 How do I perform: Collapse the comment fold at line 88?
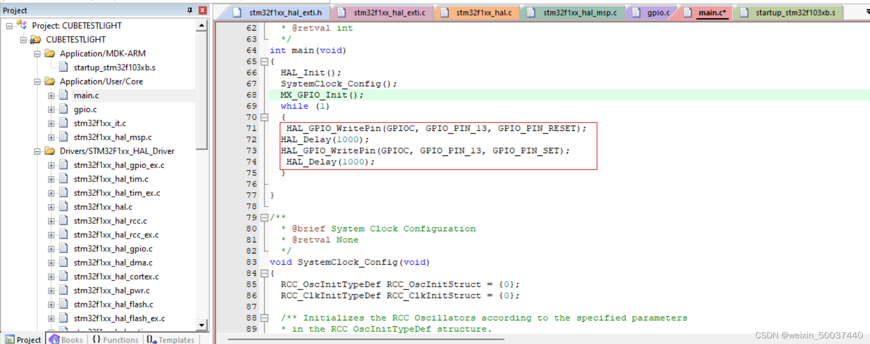point(264,318)
